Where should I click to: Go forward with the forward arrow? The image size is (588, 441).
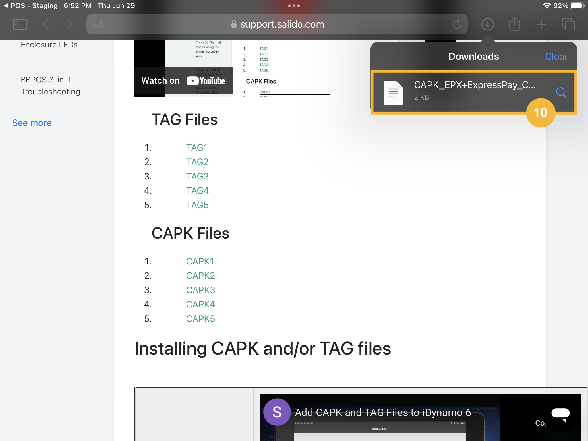tap(69, 24)
